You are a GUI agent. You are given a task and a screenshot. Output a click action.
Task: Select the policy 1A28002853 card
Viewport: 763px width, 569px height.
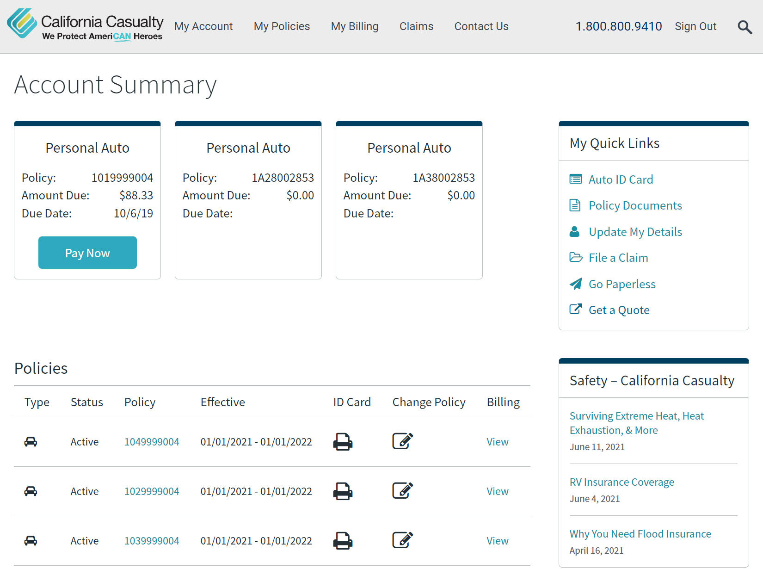(x=248, y=200)
